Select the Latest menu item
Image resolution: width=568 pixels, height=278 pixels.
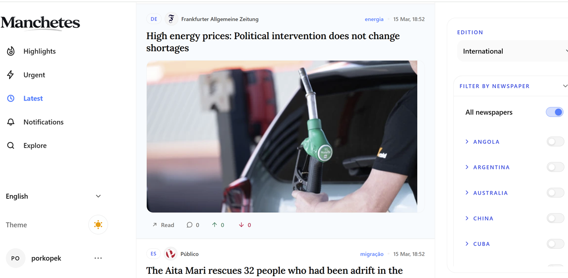pos(33,98)
